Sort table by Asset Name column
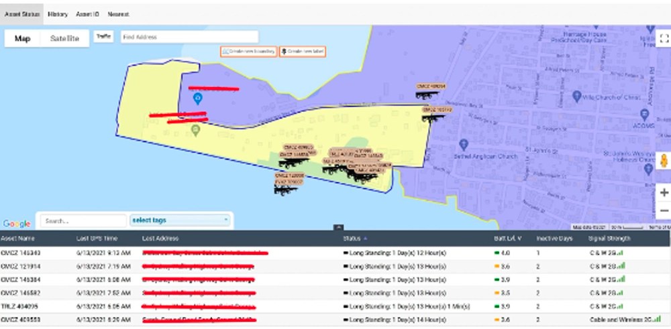Image resolution: width=671 pixels, height=329 pixels. 17,239
